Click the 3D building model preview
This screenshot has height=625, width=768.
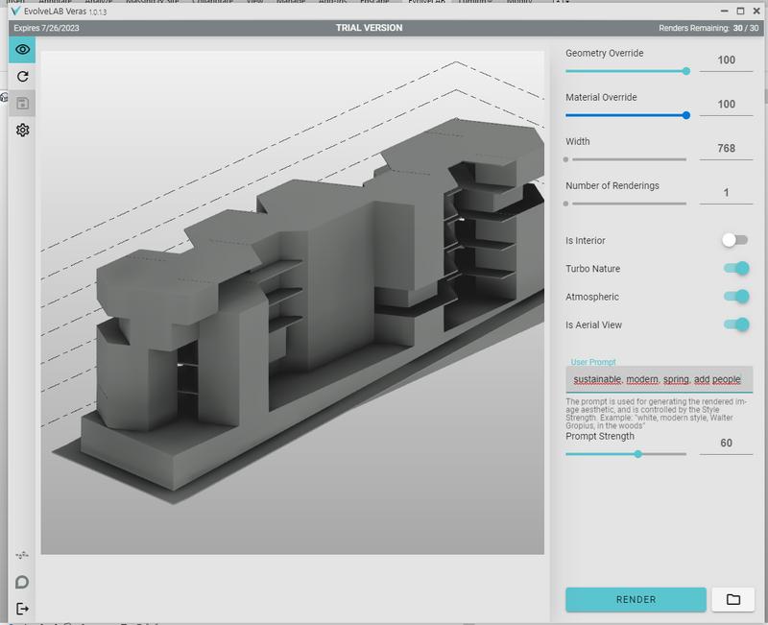point(293,302)
